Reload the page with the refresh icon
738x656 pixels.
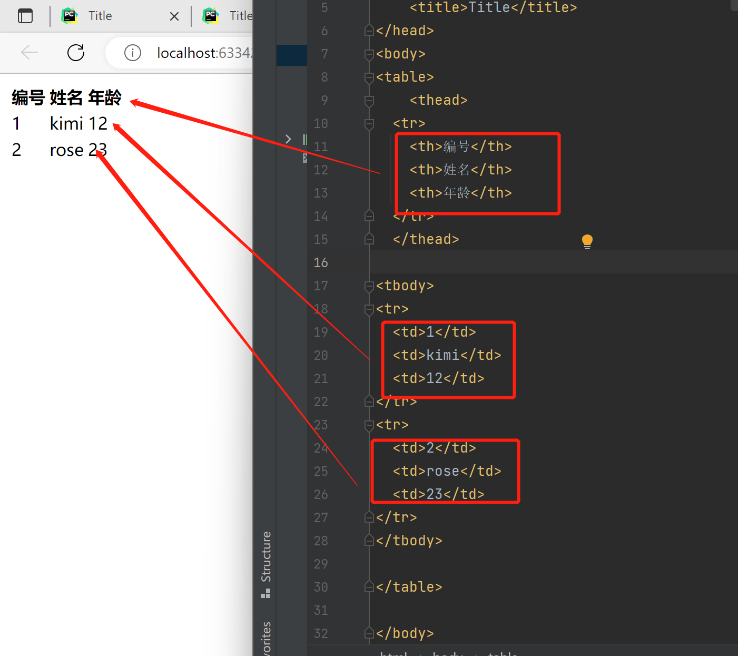click(x=76, y=52)
